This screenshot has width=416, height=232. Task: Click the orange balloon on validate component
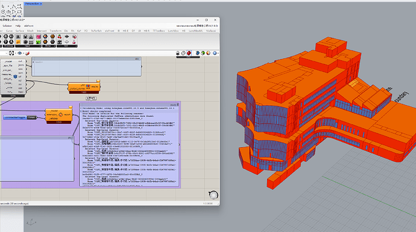71,107
